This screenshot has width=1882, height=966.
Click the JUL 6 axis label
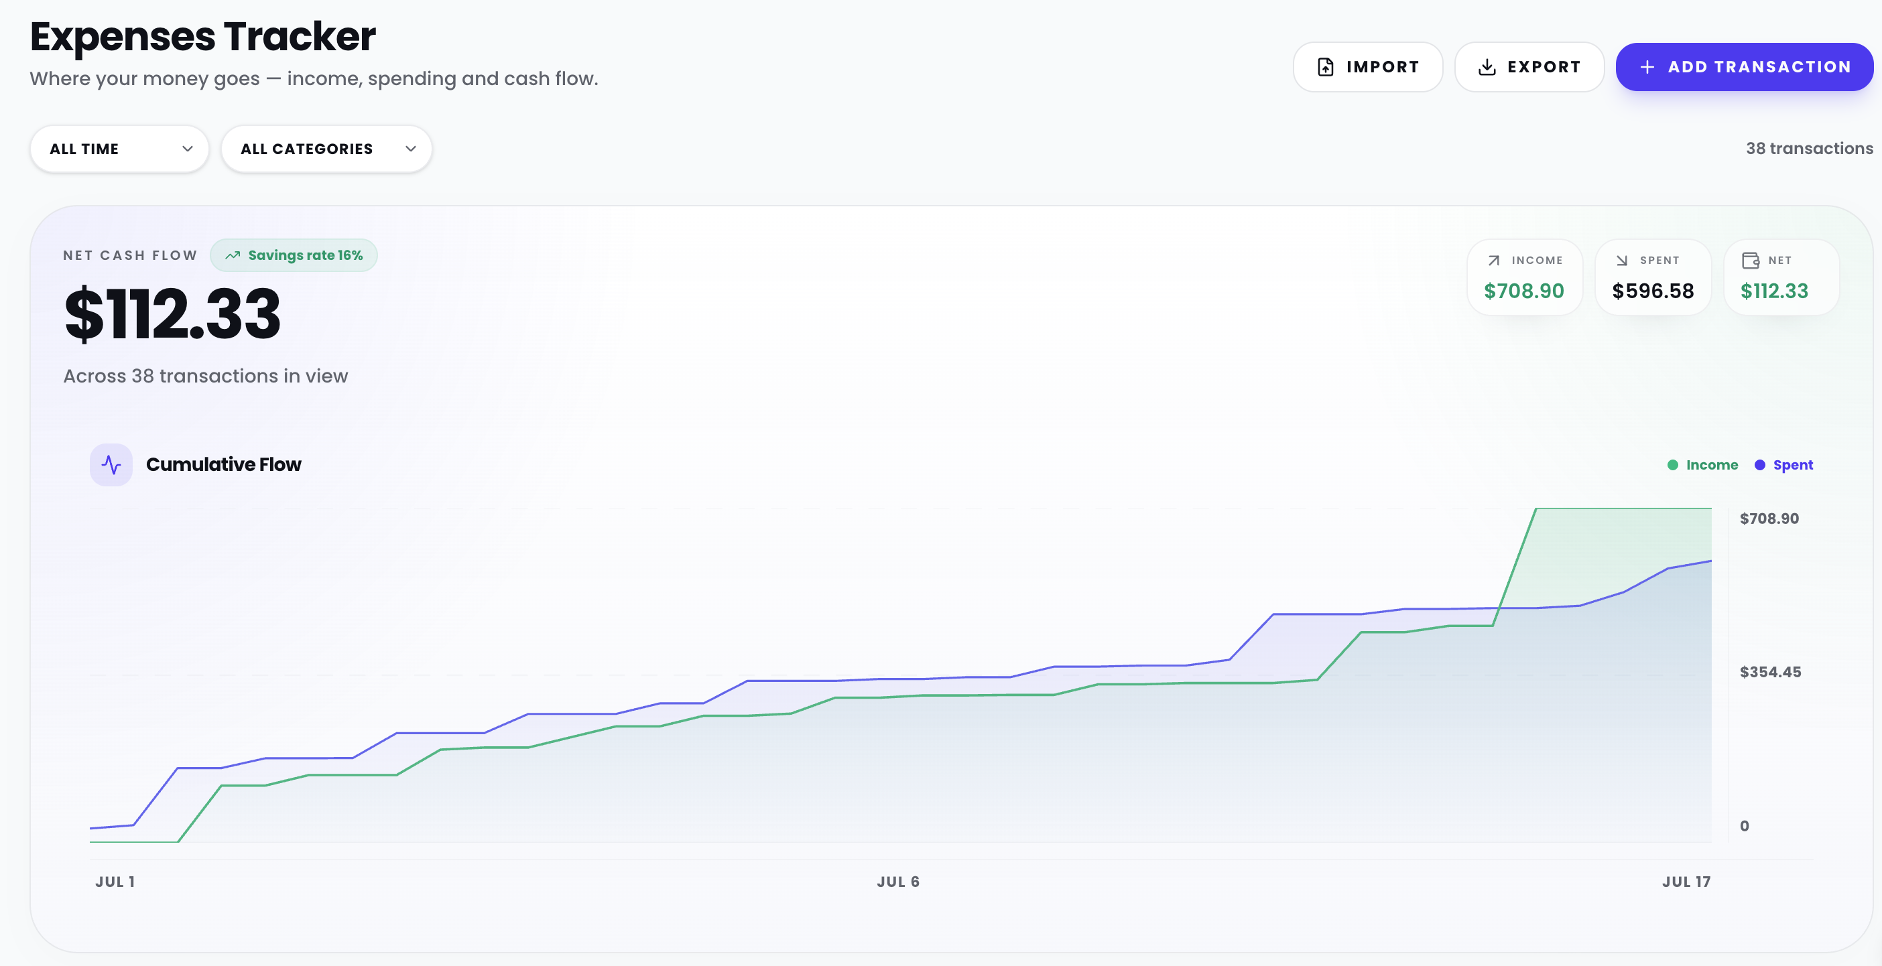click(x=898, y=882)
